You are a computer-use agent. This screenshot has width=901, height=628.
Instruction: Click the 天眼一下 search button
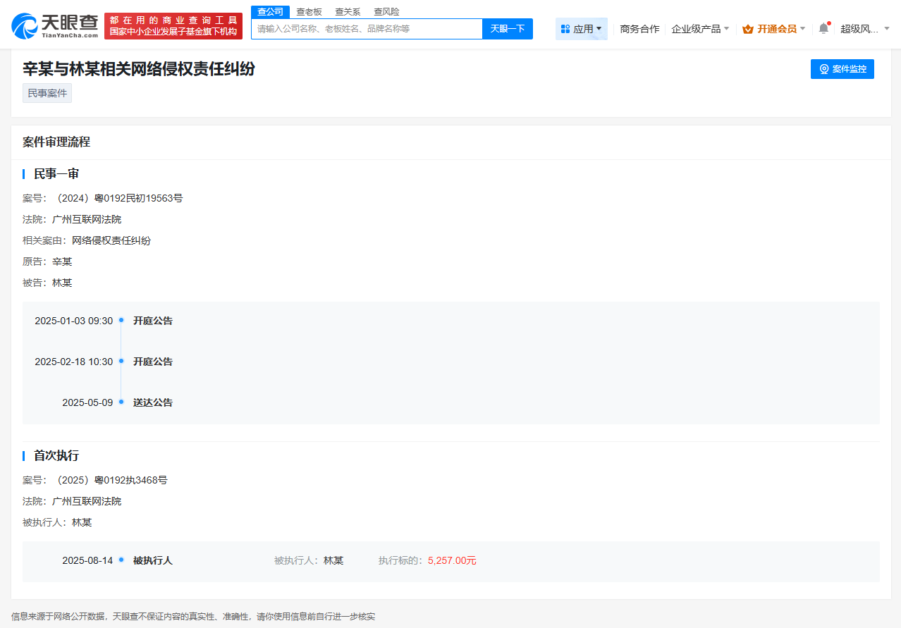[x=507, y=28]
